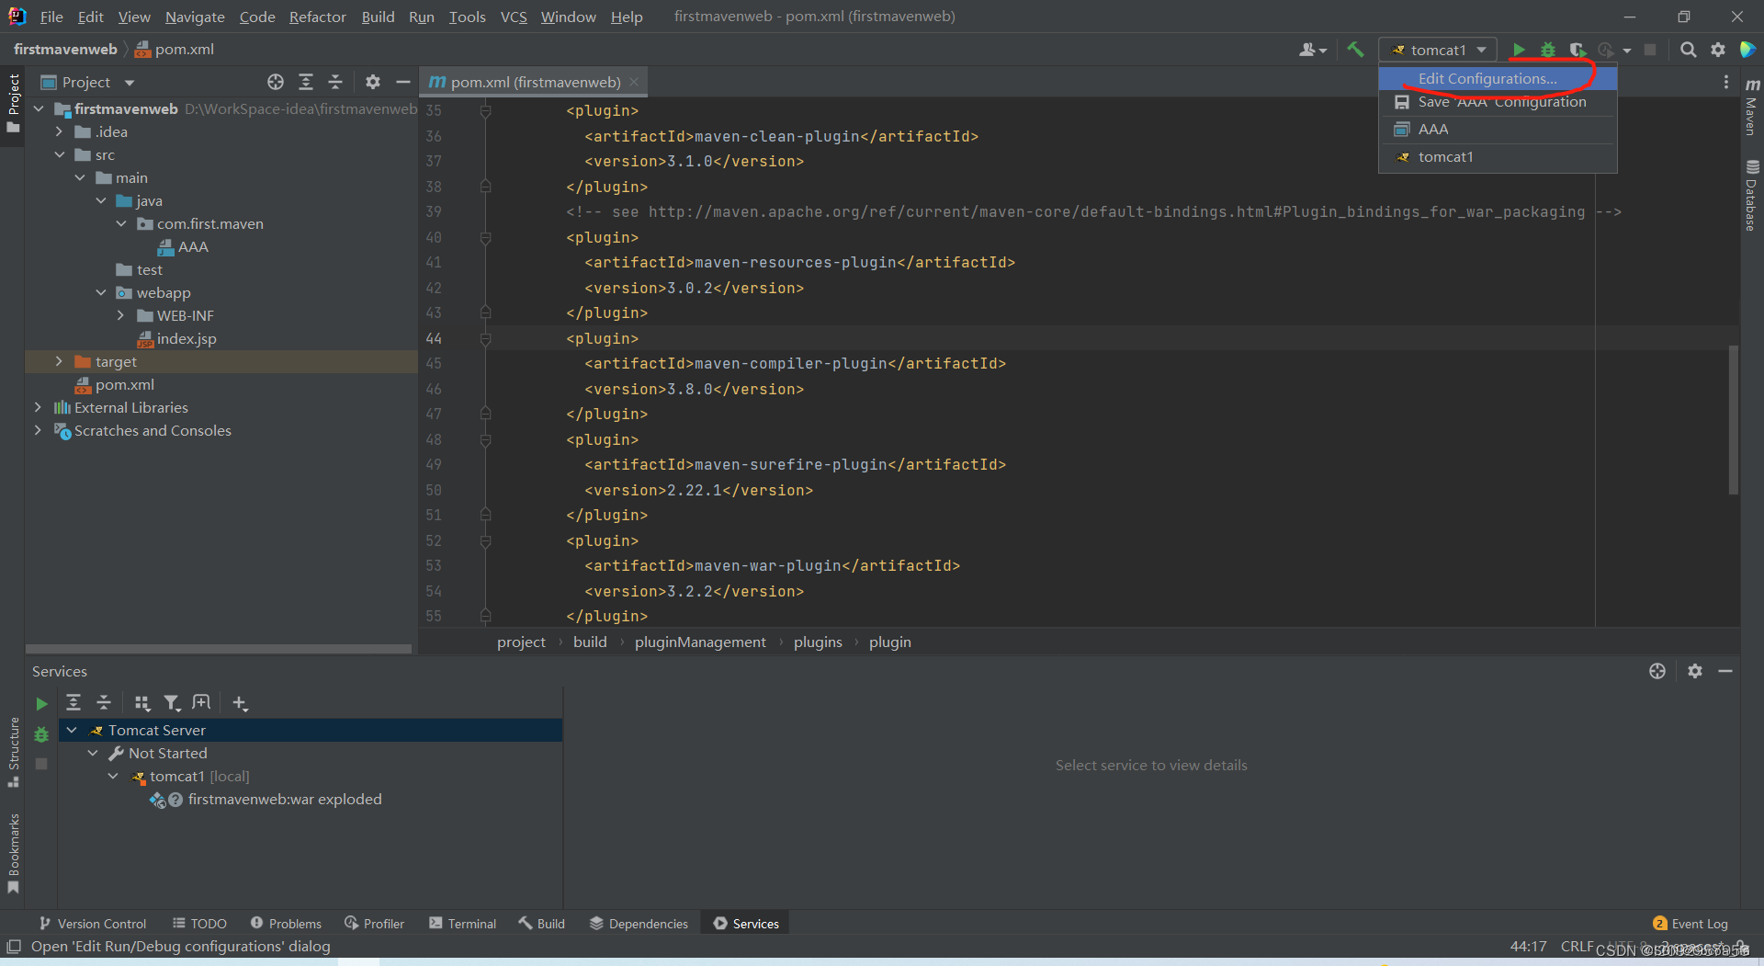The width and height of the screenshot is (1764, 966).
Task: Start tomcat1 in Debug mode
Action: point(1547,50)
